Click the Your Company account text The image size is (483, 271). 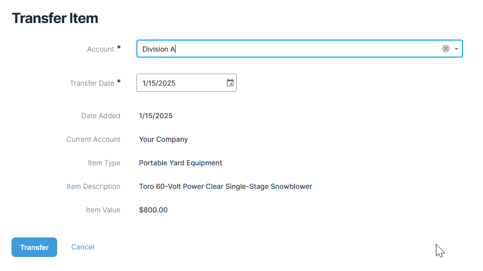tap(164, 139)
